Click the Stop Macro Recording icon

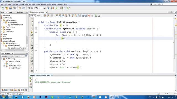(x=92, y=15)
